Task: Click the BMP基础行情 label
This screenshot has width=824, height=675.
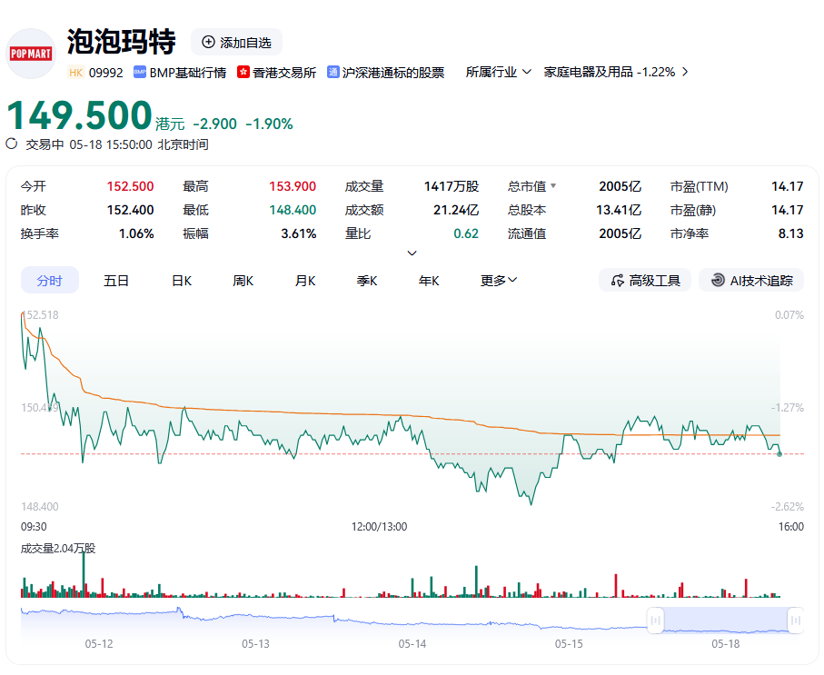Action: tap(188, 72)
